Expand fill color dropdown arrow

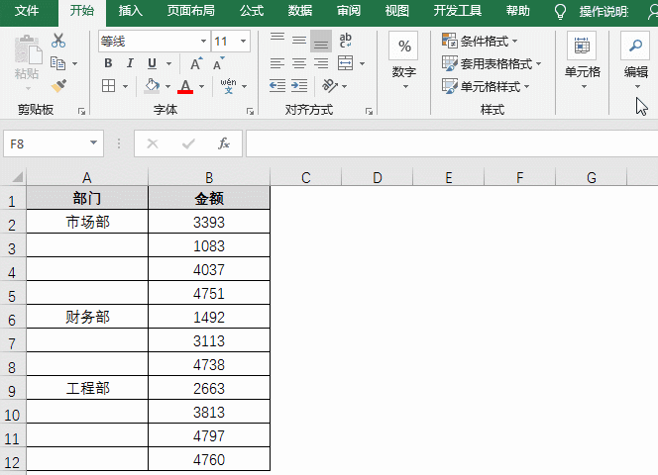pos(167,86)
